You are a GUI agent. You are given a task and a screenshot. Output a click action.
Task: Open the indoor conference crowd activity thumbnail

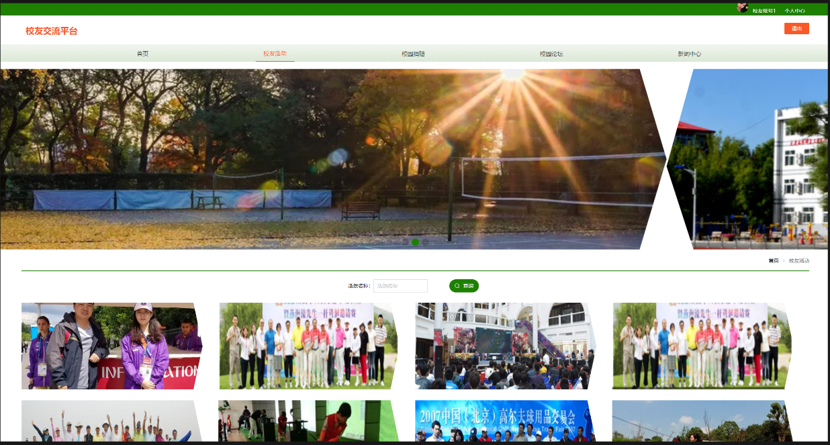[505, 346]
